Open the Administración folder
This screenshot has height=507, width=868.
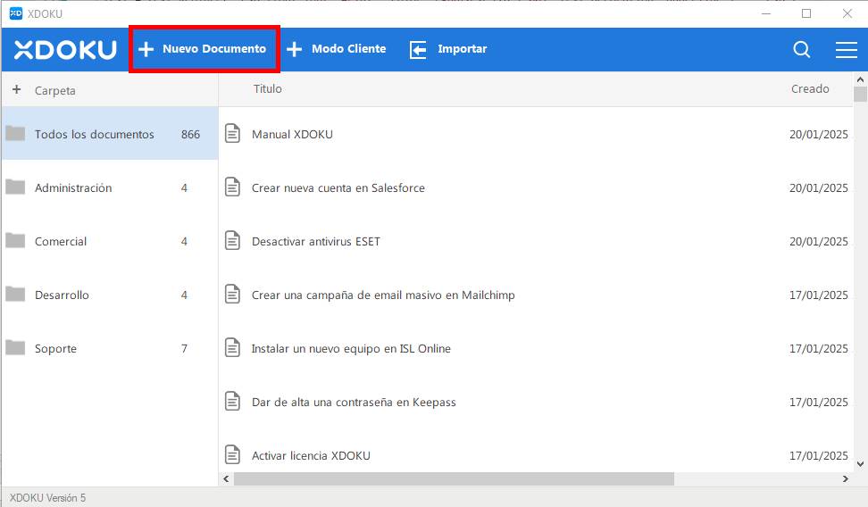(x=110, y=187)
